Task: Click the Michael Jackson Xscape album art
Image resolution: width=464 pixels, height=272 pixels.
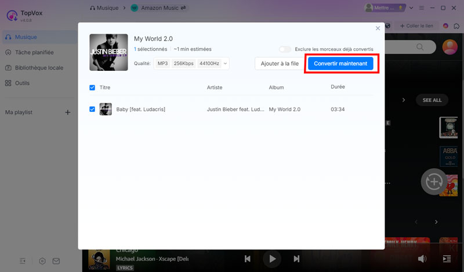Action: coord(99,260)
